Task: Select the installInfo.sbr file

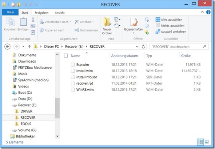Action: tap(87, 77)
